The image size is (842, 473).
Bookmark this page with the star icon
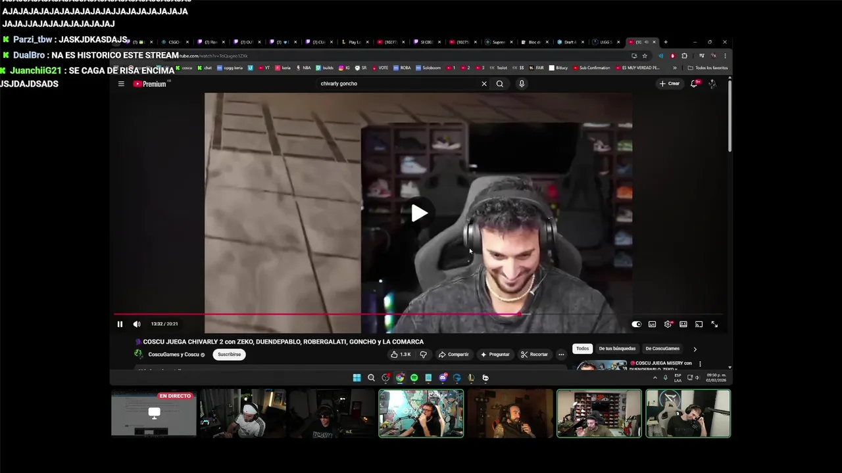[645, 56]
